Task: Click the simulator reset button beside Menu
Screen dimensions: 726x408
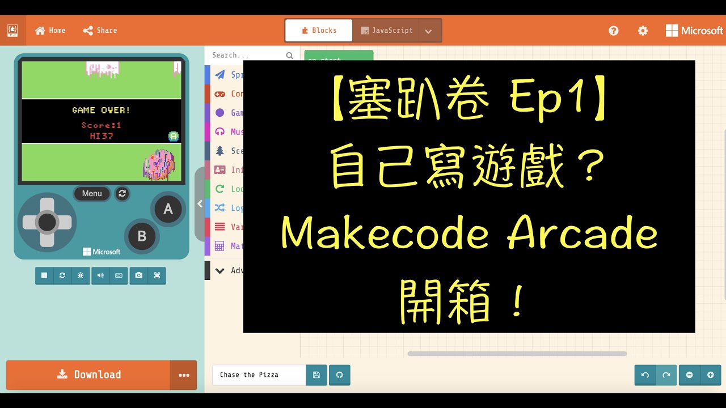Action: click(x=122, y=194)
